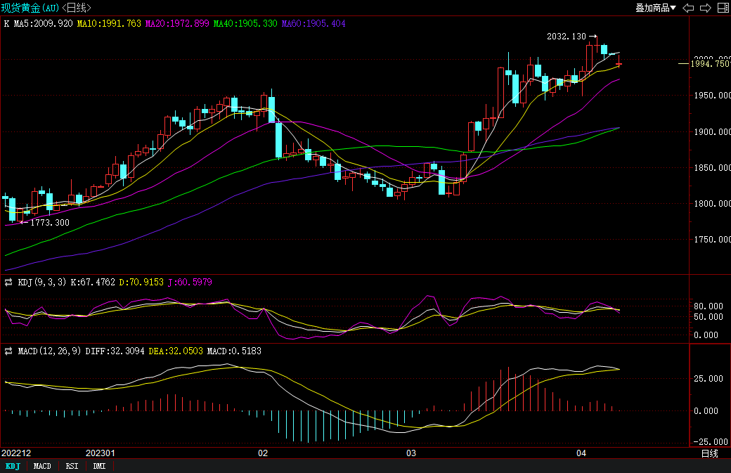Image resolution: width=731 pixels, height=473 pixels.
Task: Click the right arrow next-chart icon
Action: (704, 8)
